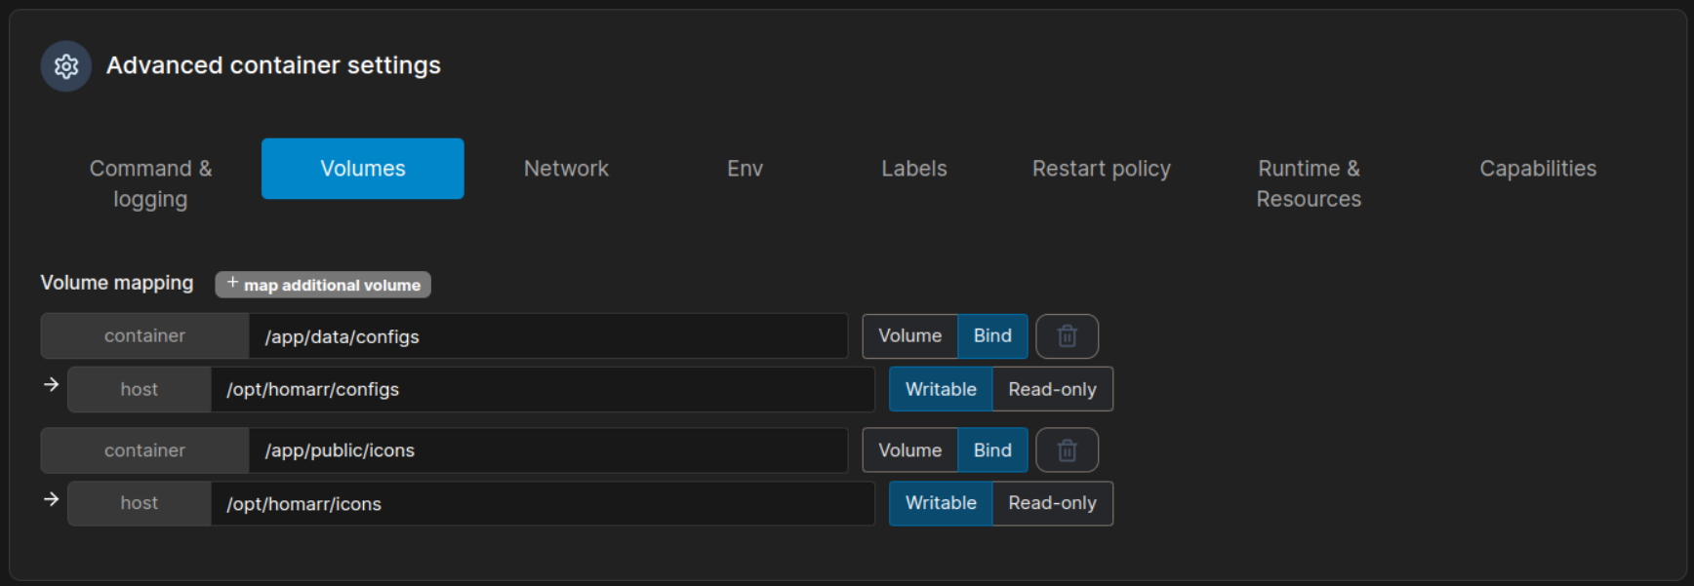Click map additional volume button
1694x586 pixels.
(323, 285)
